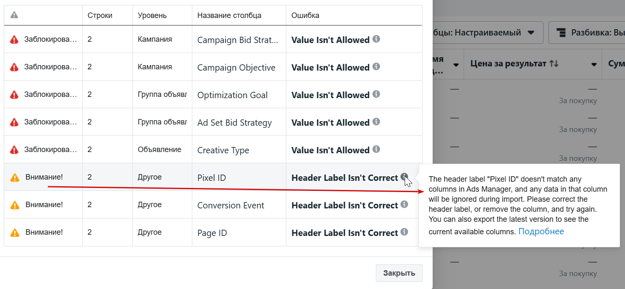Image resolution: width=625 pixels, height=289 pixels.
Task: Click info icon in Campaign Objective row
Action: (376, 66)
